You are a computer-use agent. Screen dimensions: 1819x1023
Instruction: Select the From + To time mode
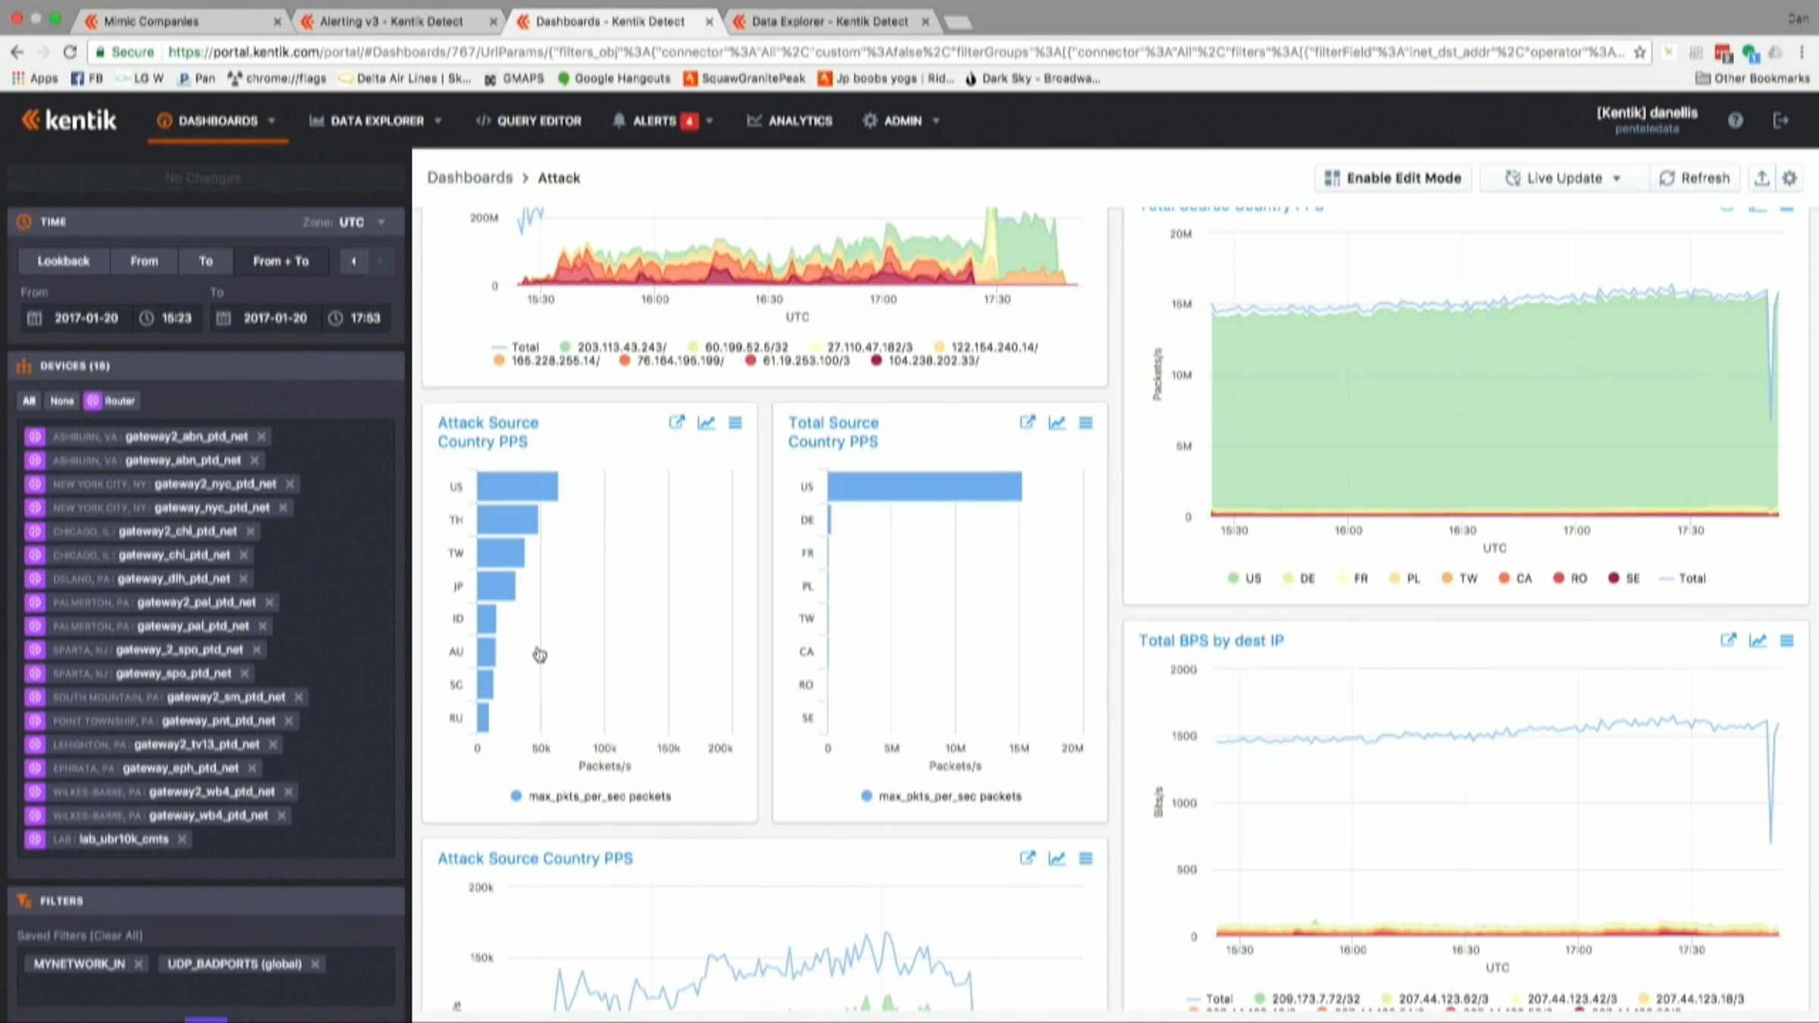coord(280,261)
